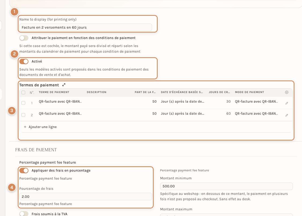Edit payment term row 2 pencil

tap(287, 115)
